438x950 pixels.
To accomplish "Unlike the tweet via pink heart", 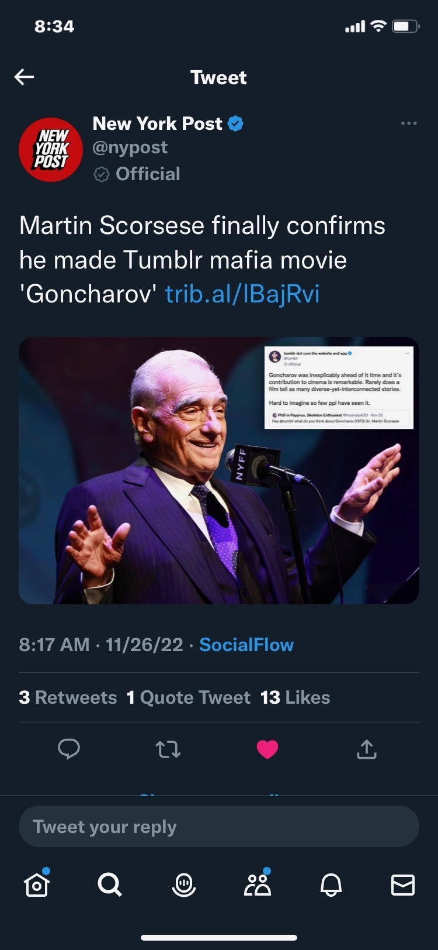I will pos(267,749).
